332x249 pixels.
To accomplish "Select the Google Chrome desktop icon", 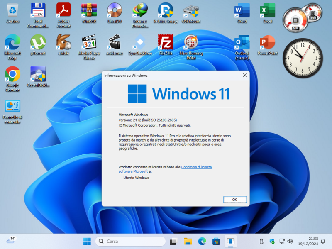I will 12,79.
